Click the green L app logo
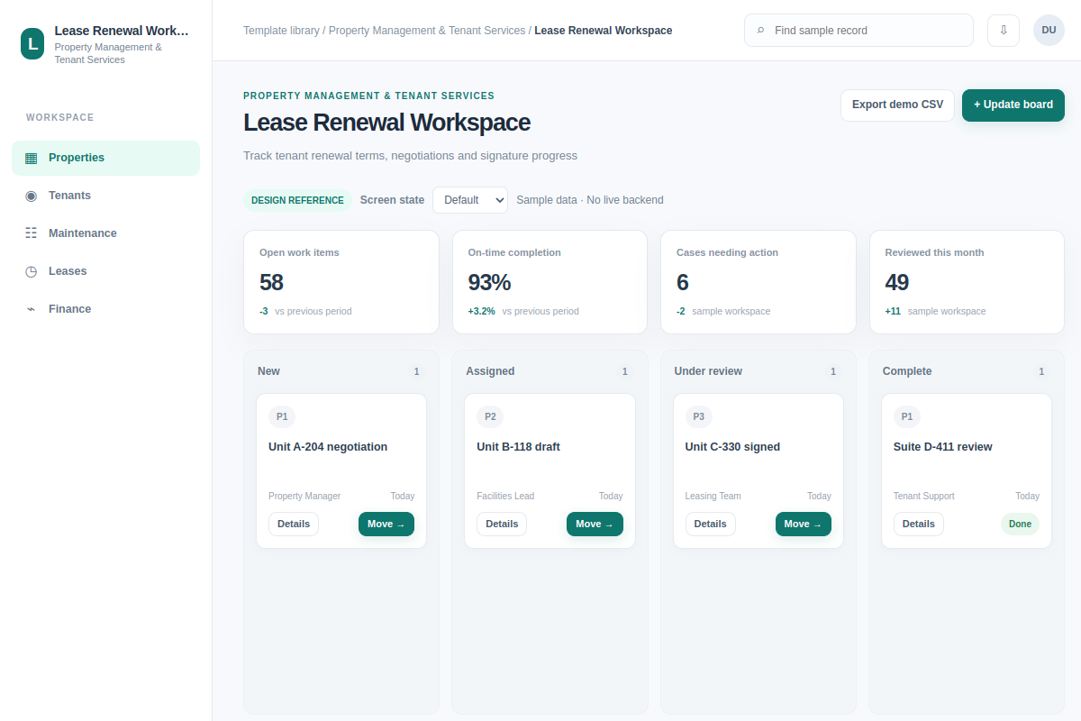Viewport: 1081px width, 721px height. 32,43
